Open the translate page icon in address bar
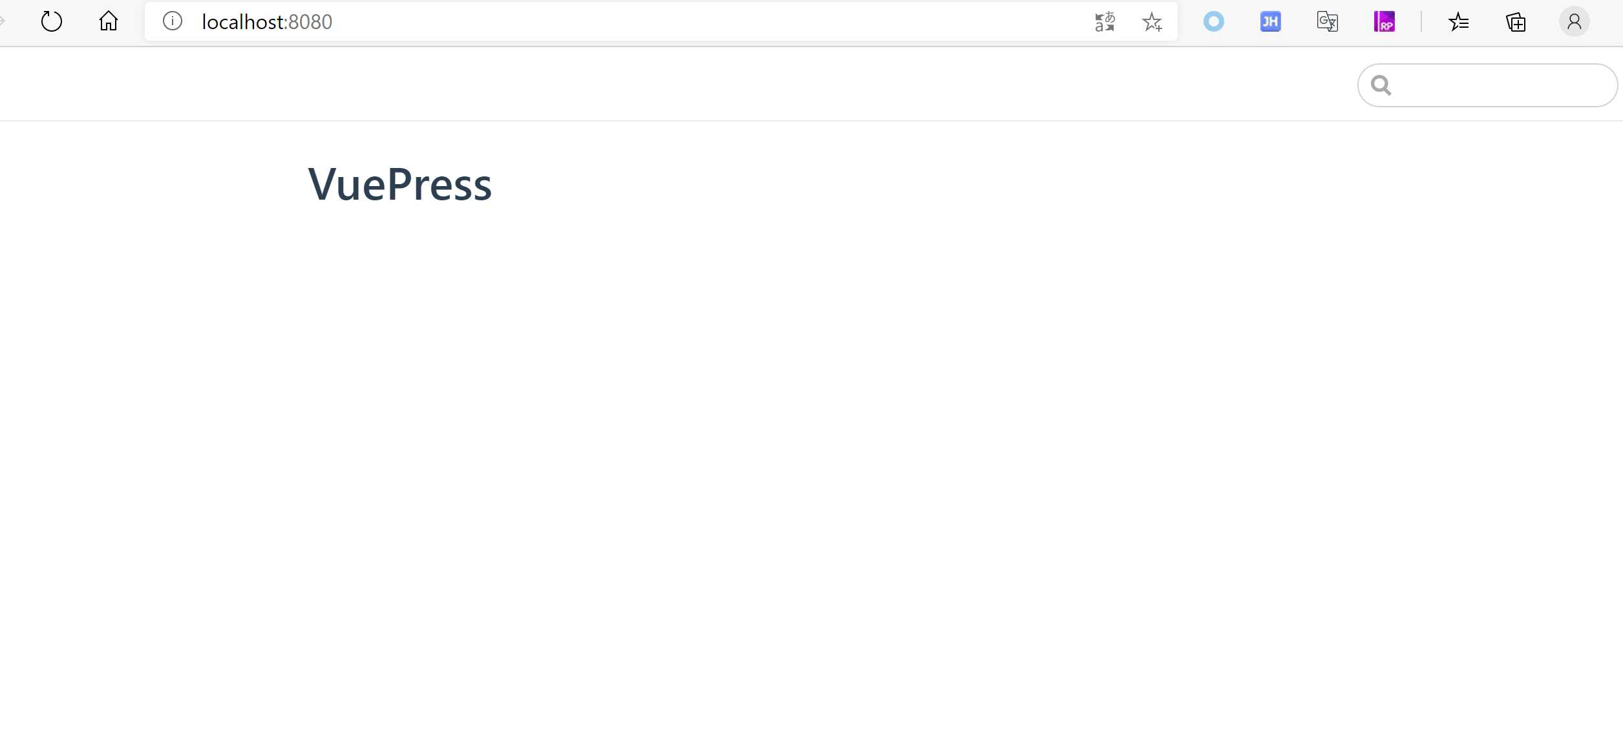 click(1105, 22)
